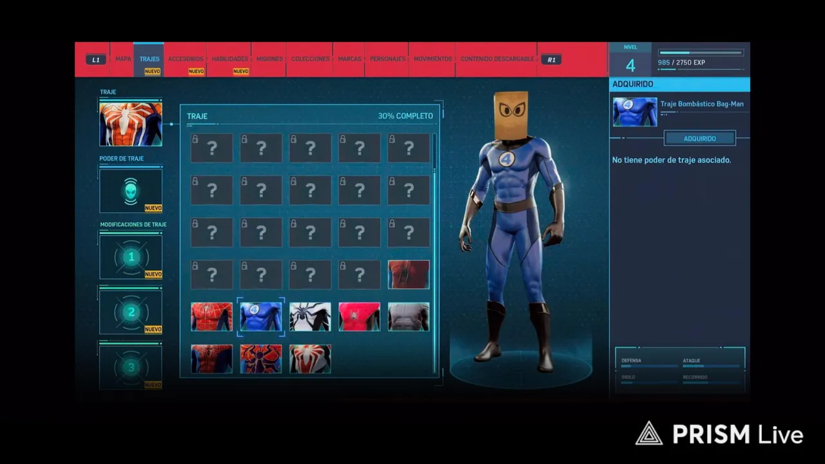
Task: Select the Bag-Man blue suit thumbnail in grid
Action: (261, 317)
